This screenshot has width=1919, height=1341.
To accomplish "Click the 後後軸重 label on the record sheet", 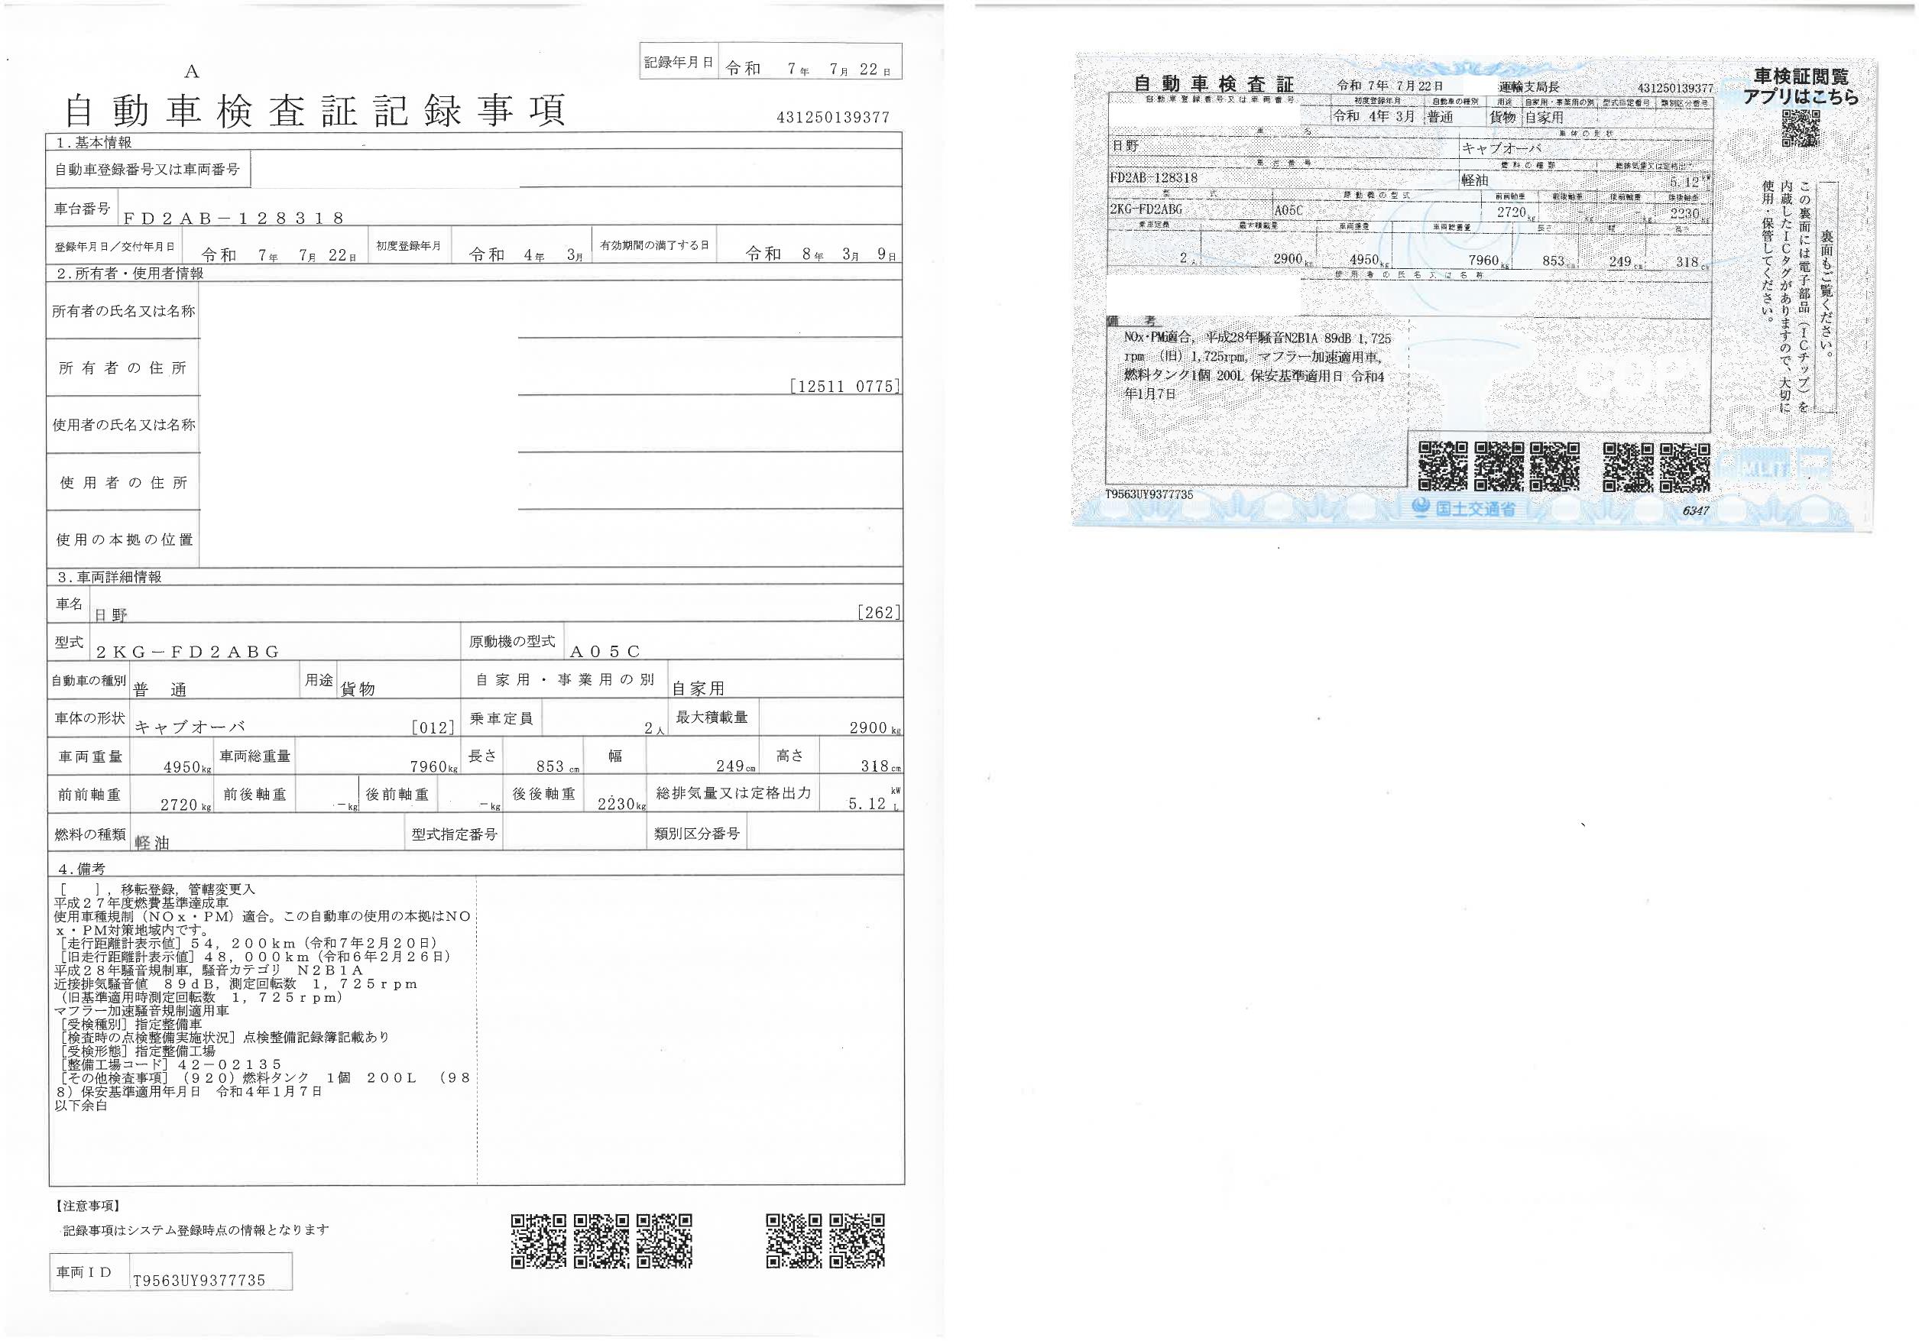I will [x=543, y=794].
